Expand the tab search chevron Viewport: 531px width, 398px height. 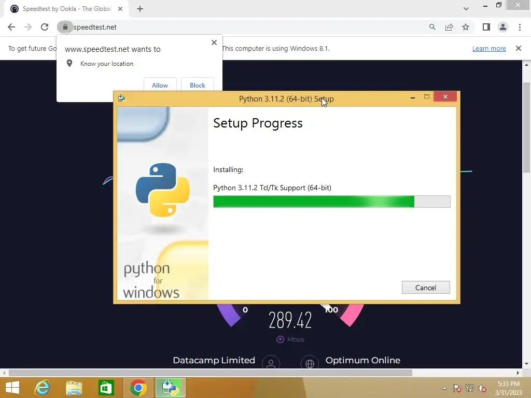tap(466, 9)
